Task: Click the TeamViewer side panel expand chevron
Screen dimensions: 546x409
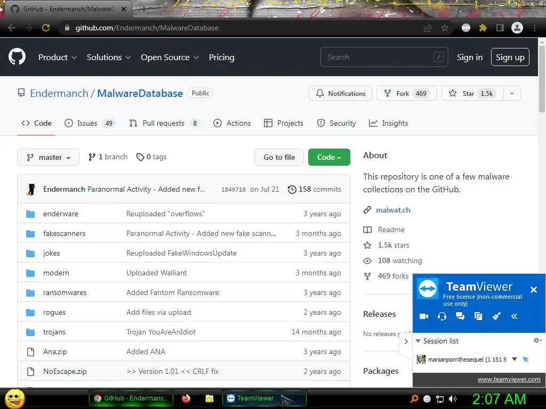Action: [406, 341]
